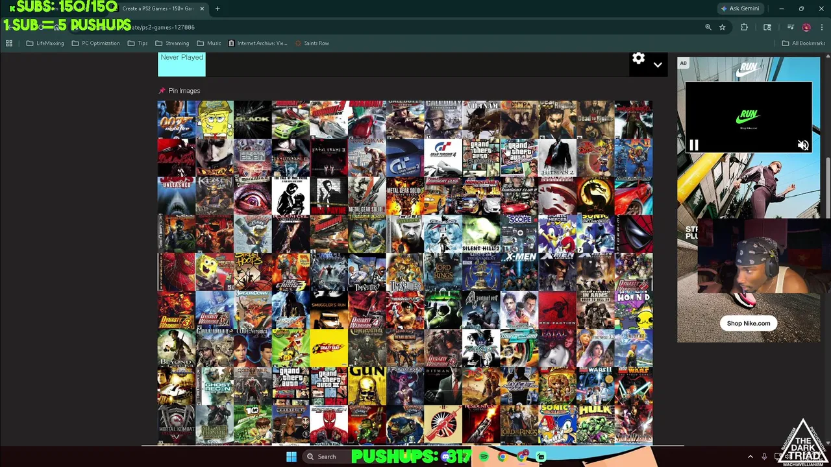
Task: Select the Hitman 2 cover
Action: 558,158
